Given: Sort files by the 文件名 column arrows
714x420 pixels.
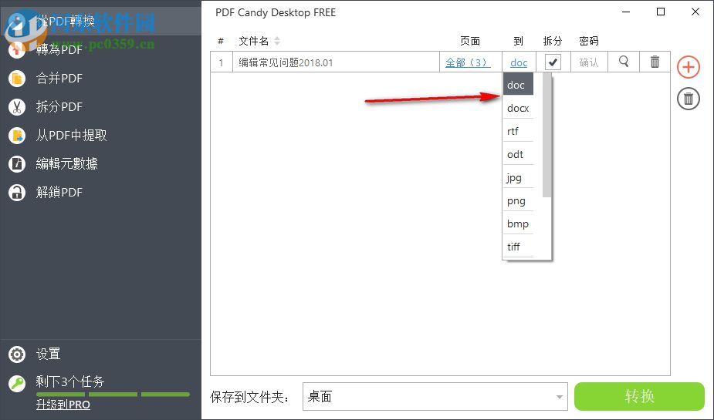Looking at the screenshot, I should (277, 41).
